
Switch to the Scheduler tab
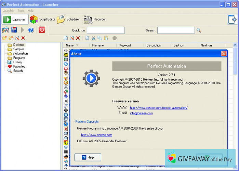68,19
